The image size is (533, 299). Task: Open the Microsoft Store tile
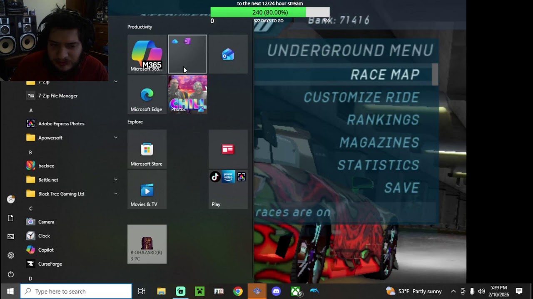point(147,149)
